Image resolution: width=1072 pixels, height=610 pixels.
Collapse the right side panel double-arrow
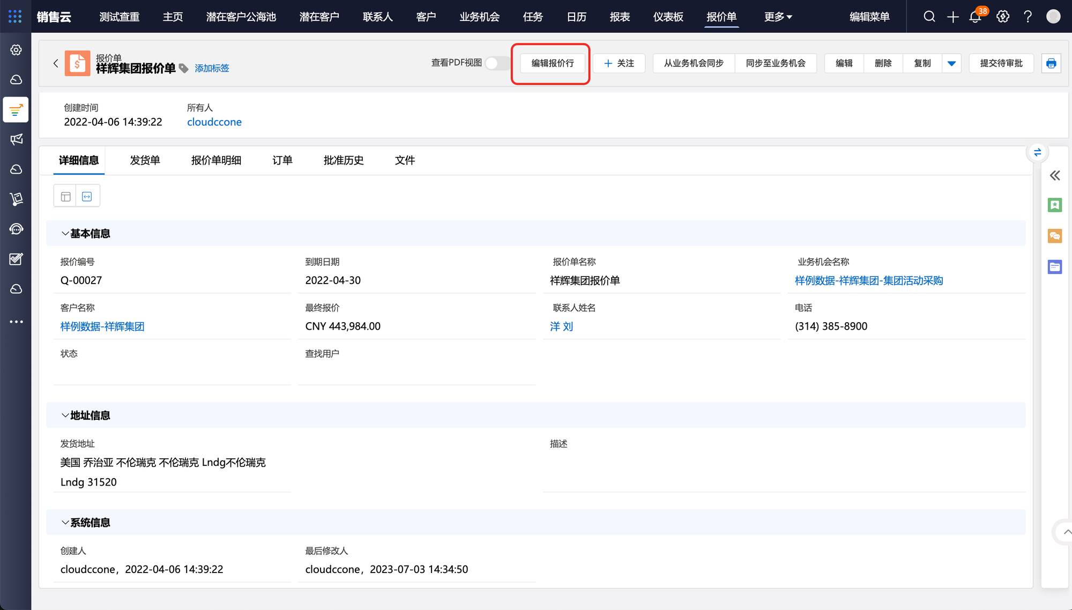[1054, 175]
